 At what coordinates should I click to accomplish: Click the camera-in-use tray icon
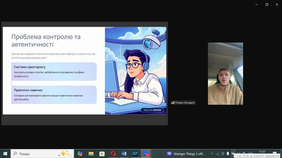[223, 154]
